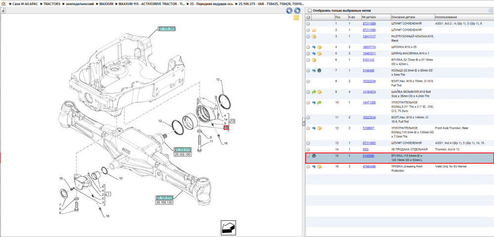
Task: Open part number link 15222234
Action: 369,81
